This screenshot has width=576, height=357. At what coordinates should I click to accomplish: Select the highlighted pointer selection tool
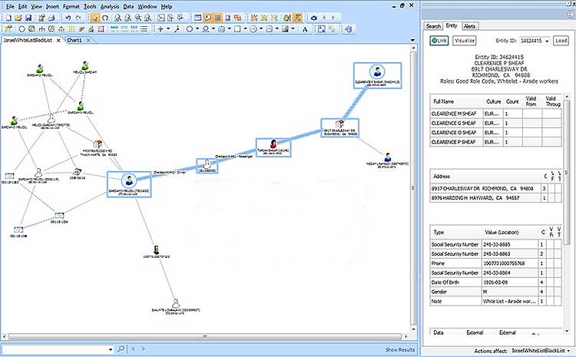[94, 18]
